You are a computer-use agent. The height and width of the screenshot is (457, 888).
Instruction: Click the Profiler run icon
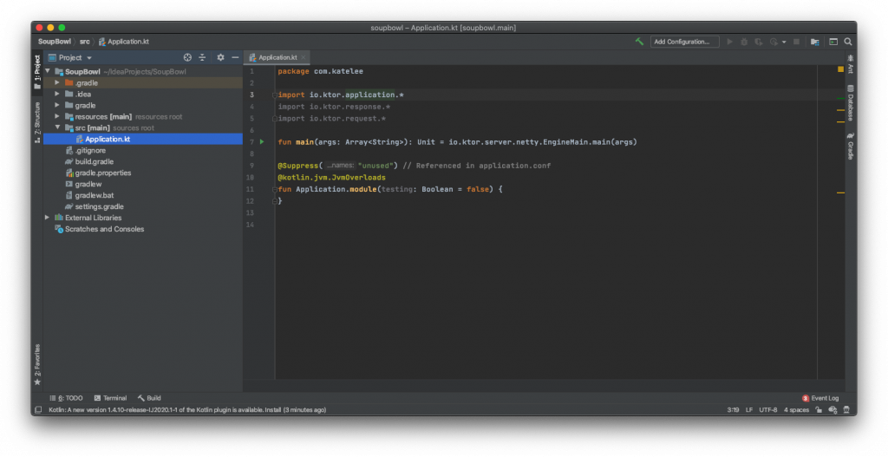pos(774,42)
